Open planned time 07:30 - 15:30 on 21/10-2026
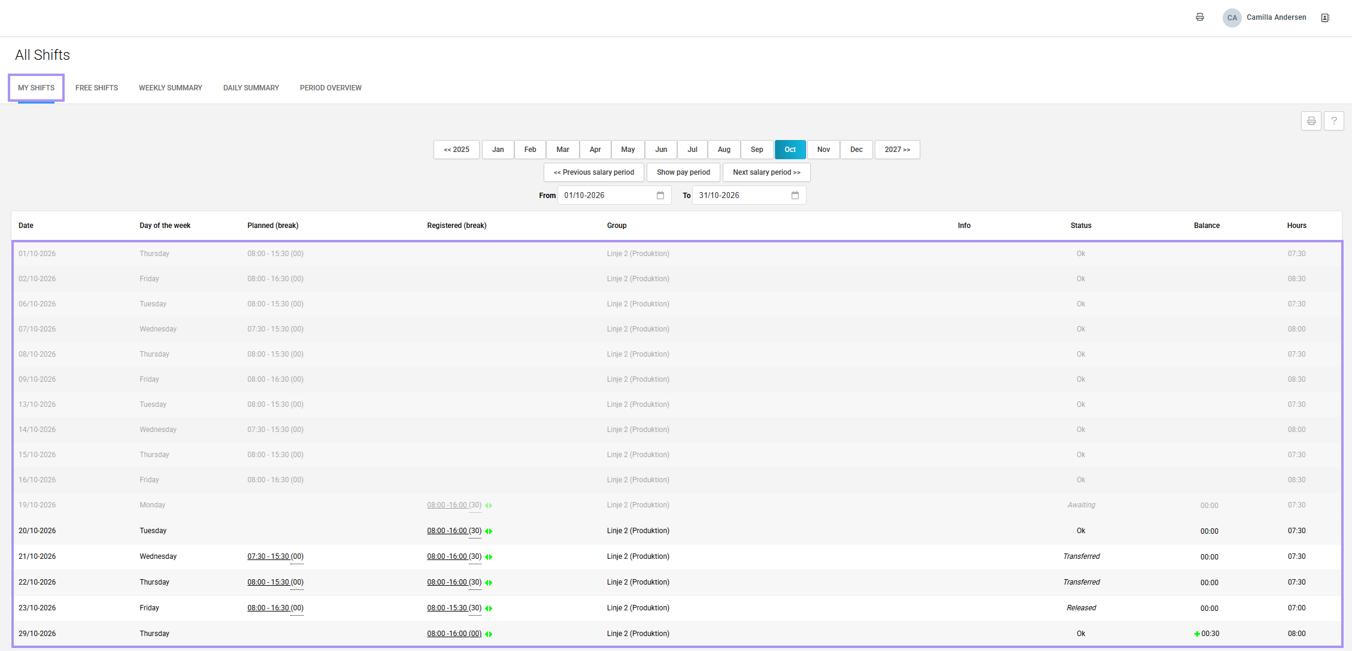1352x651 pixels. click(x=275, y=556)
